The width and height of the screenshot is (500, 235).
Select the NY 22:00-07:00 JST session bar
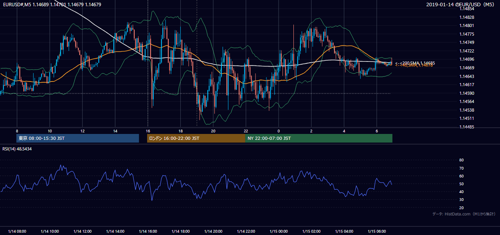(319, 138)
